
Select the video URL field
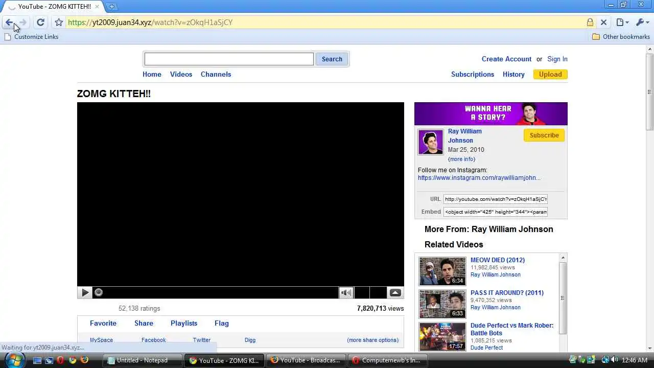pos(496,199)
